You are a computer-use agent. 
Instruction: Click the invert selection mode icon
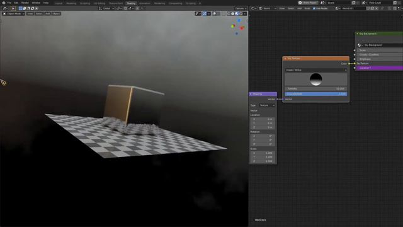click(32, 8)
